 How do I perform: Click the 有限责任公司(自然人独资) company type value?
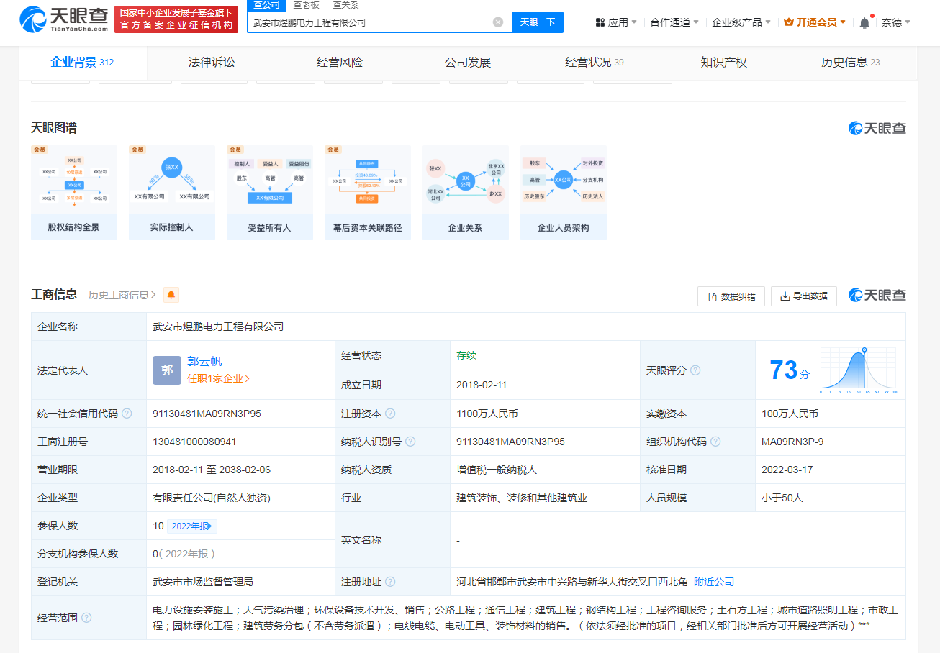click(x=212, y=498)
